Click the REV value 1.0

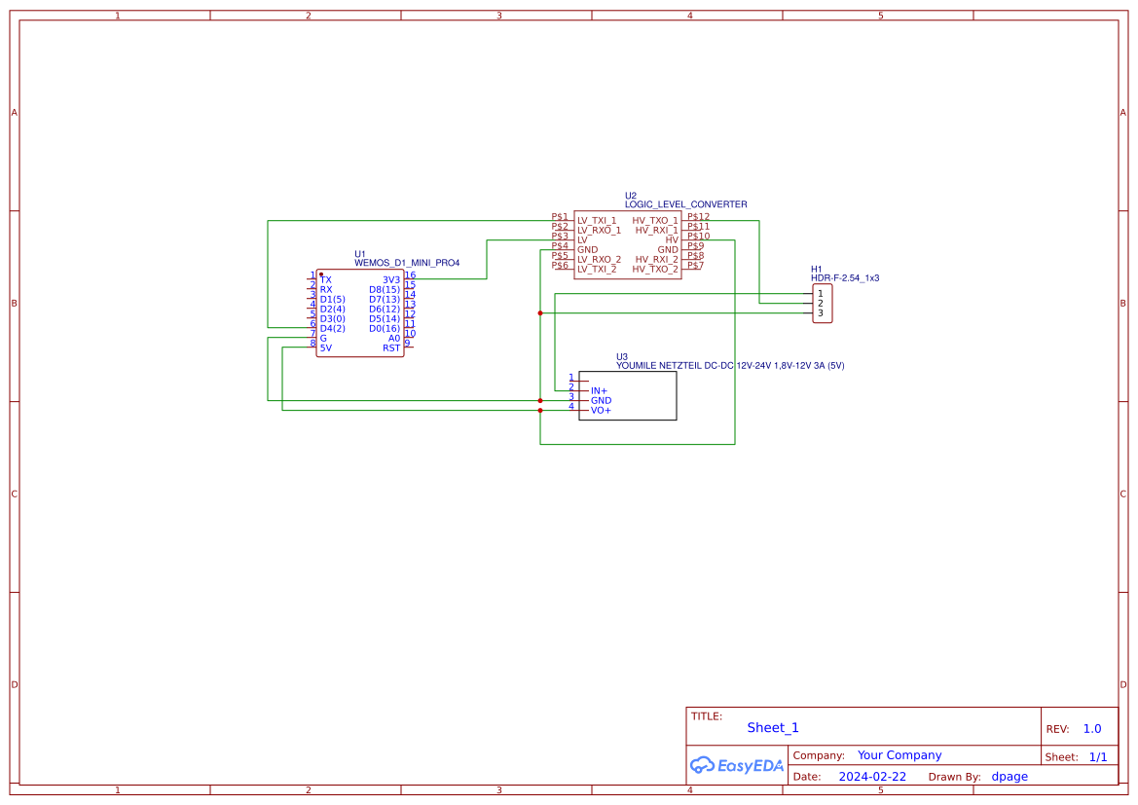pos(1091,729)
